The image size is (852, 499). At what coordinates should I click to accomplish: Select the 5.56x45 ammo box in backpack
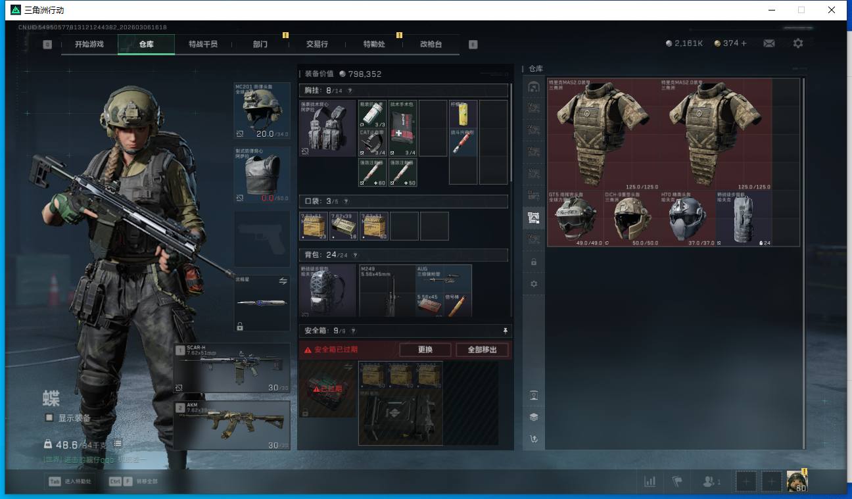point(430,305)
